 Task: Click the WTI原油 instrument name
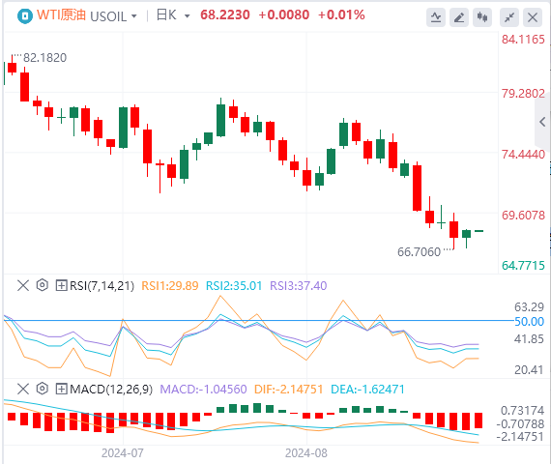tap(61, 15)
